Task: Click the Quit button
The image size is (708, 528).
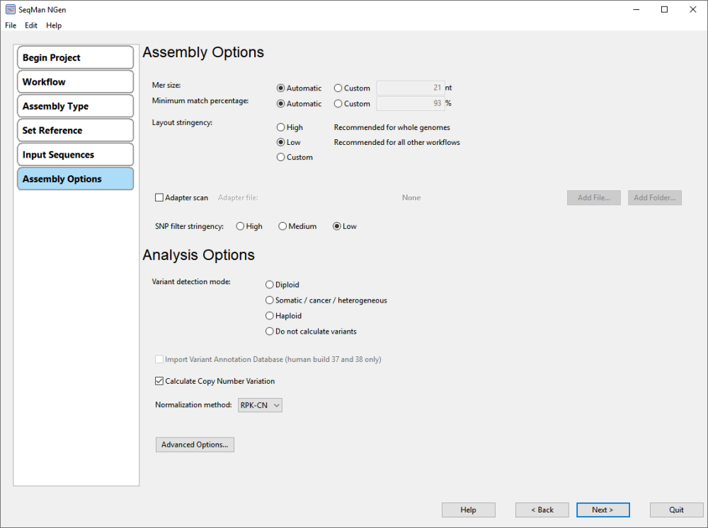Action: (x=676, y=510)
